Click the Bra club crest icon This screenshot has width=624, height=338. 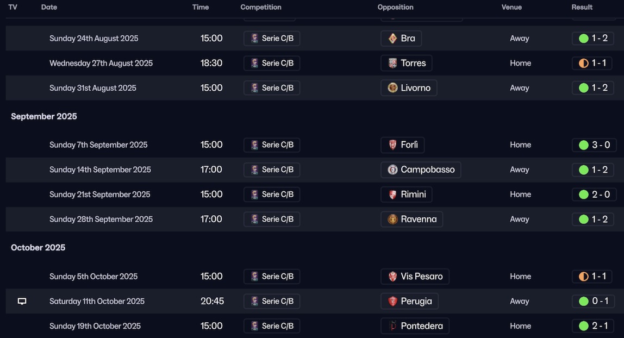pyautogui.click(x=392, y=39)
